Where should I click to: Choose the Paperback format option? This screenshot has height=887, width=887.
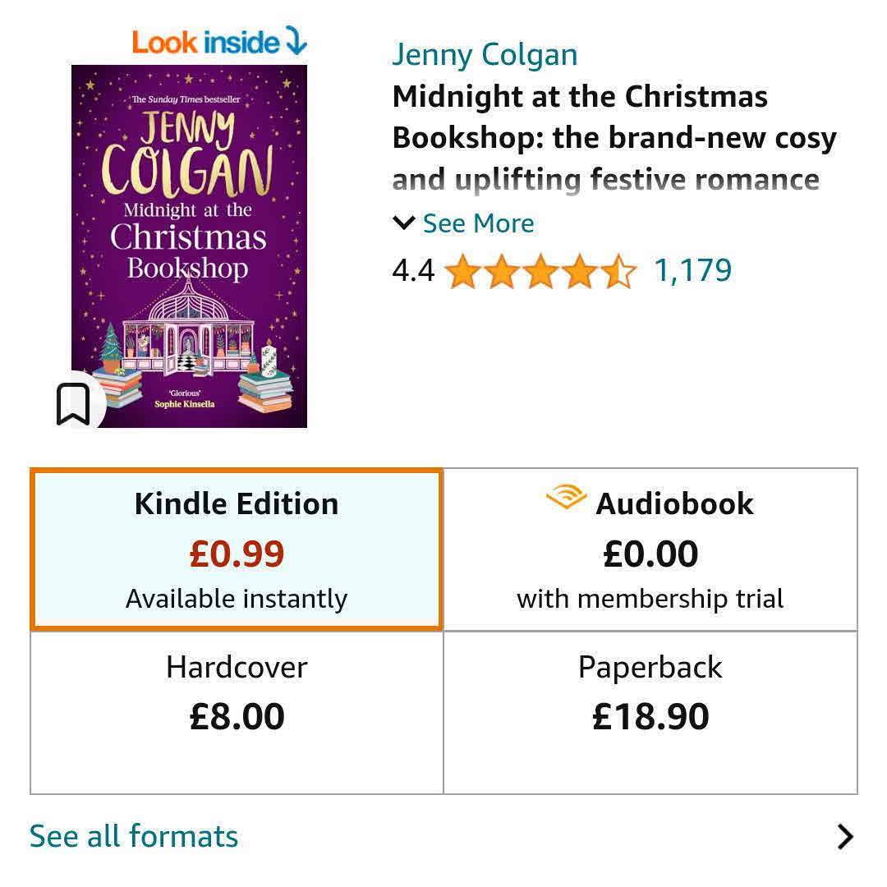click(x=650, y=711)
